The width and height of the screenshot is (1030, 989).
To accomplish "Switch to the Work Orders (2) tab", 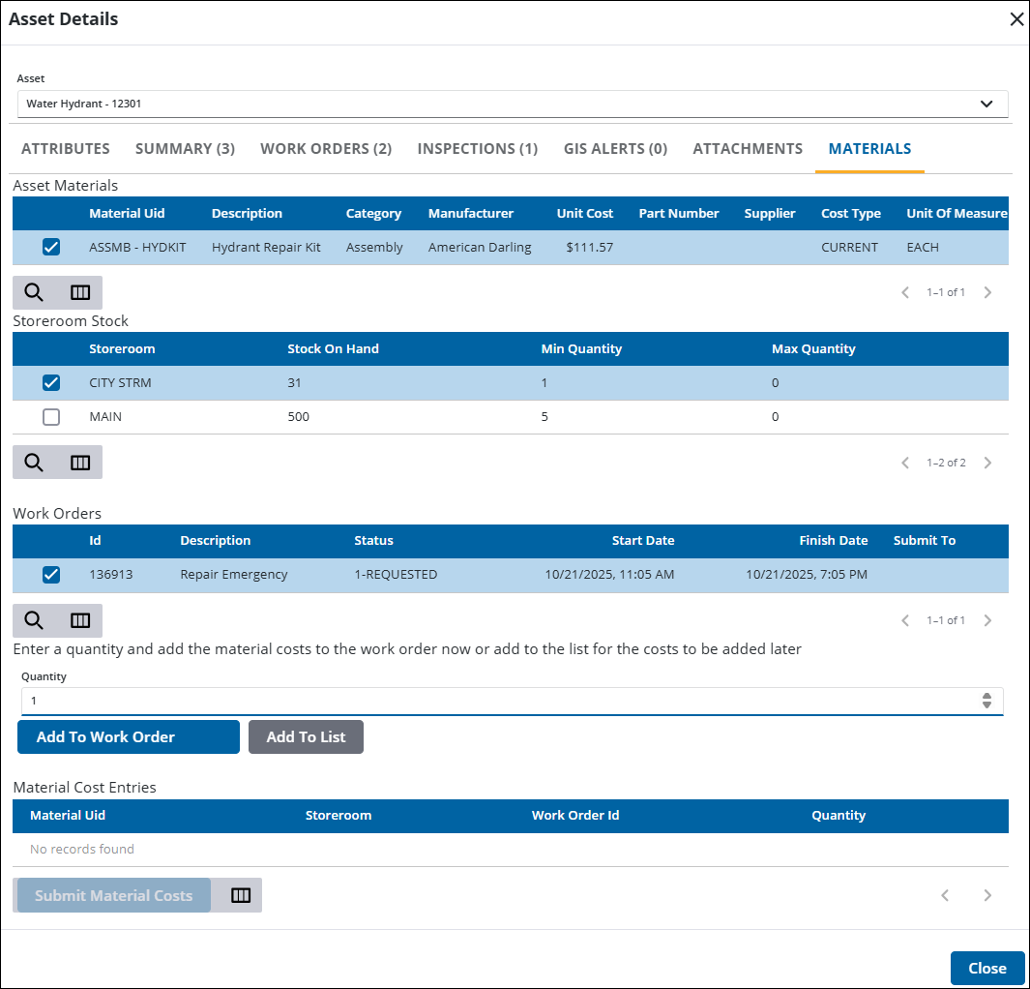I will click(x=326, y=149).
